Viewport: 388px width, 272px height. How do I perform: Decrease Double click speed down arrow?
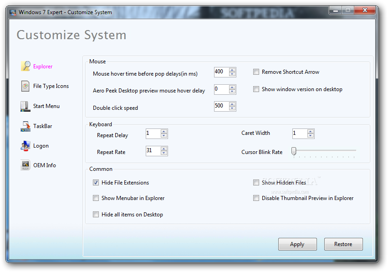click(232, 108)
